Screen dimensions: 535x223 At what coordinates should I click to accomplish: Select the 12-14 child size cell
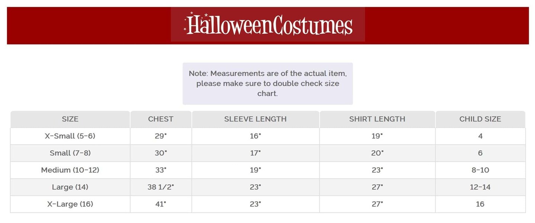pyautogui.click(x=480, y=187)
